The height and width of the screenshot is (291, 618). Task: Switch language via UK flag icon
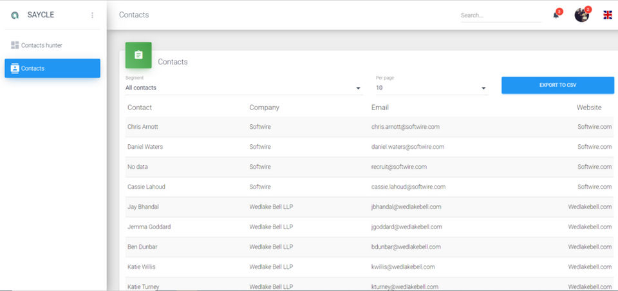(608, 15)
